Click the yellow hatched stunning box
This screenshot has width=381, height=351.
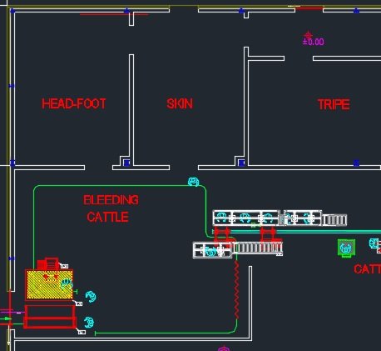point(49,284)
